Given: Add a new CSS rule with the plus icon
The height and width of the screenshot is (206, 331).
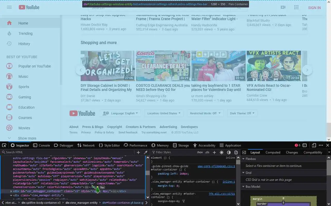Looking at the screenshot, I should pos(214,152).
